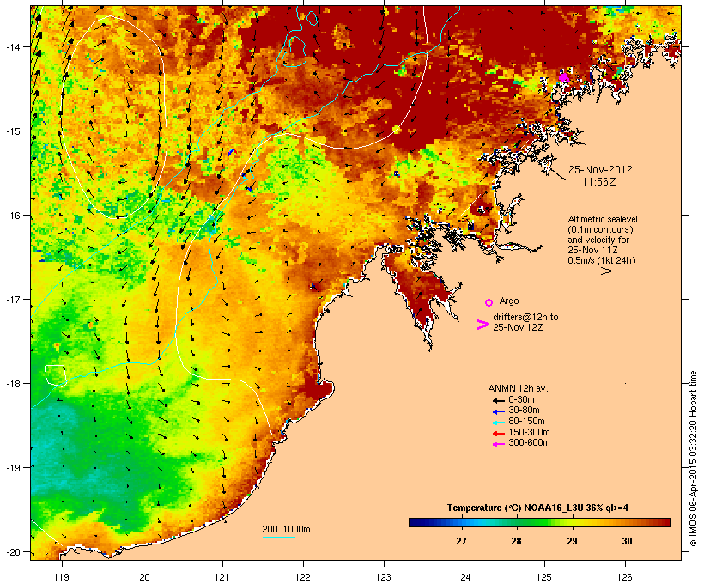The height and width of the screenshot is (584, 704).
Task: Click the green region of colorbar near 28
Action: [516, 522]
